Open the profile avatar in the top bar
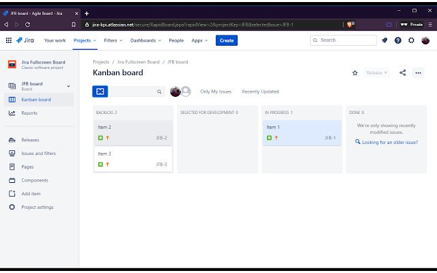437x273 pixels. (425, 40)
